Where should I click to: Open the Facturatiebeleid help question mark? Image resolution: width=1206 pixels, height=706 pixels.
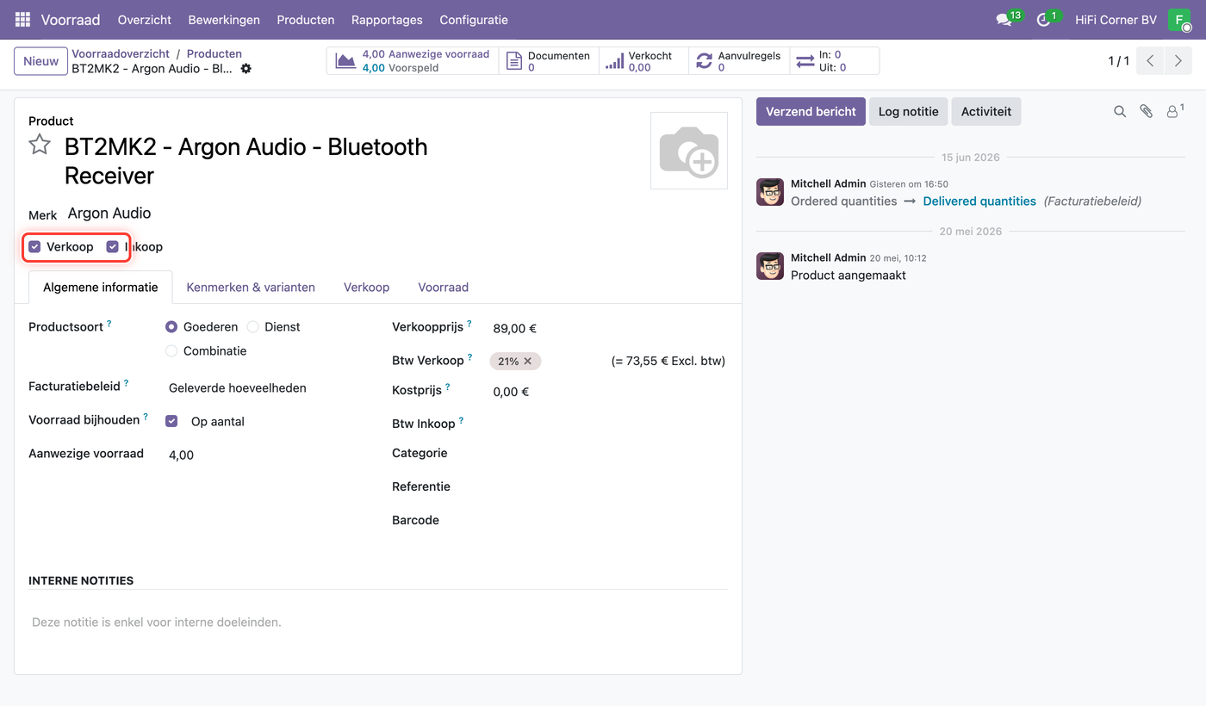(127, 384)
